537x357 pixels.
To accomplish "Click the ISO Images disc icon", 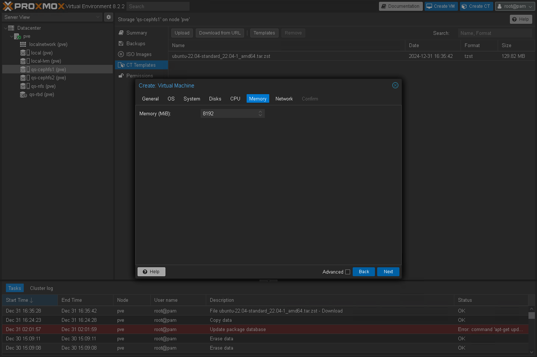I will coord(121,54).
